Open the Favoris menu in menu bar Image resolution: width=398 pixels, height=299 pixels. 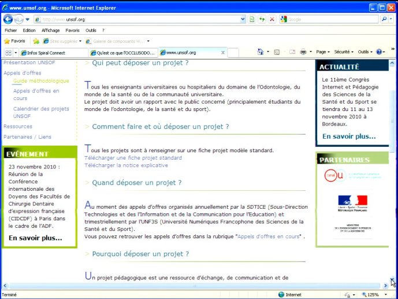(x=72, y=31)
